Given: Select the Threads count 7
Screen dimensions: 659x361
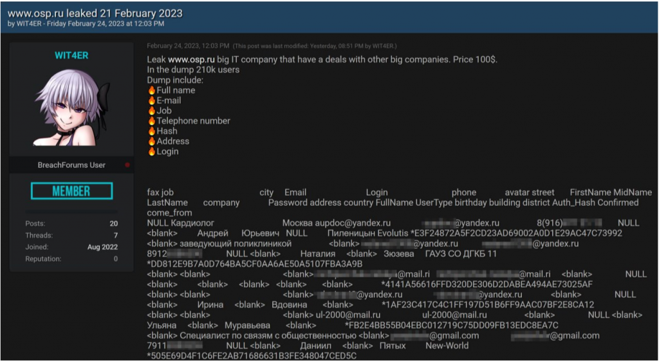Looking at the screenshot, I should pos(116,236).
